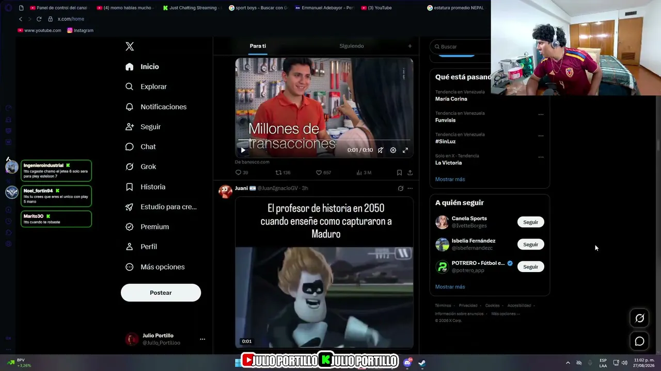Switch to Emmanuel Adebayor browser tab
This screenshot has width=661, height=371.
pyautogui.click(x=324, y=8)
